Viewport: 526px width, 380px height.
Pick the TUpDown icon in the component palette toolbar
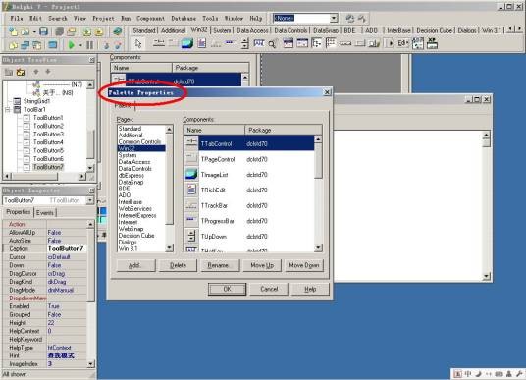coord(245,43)
